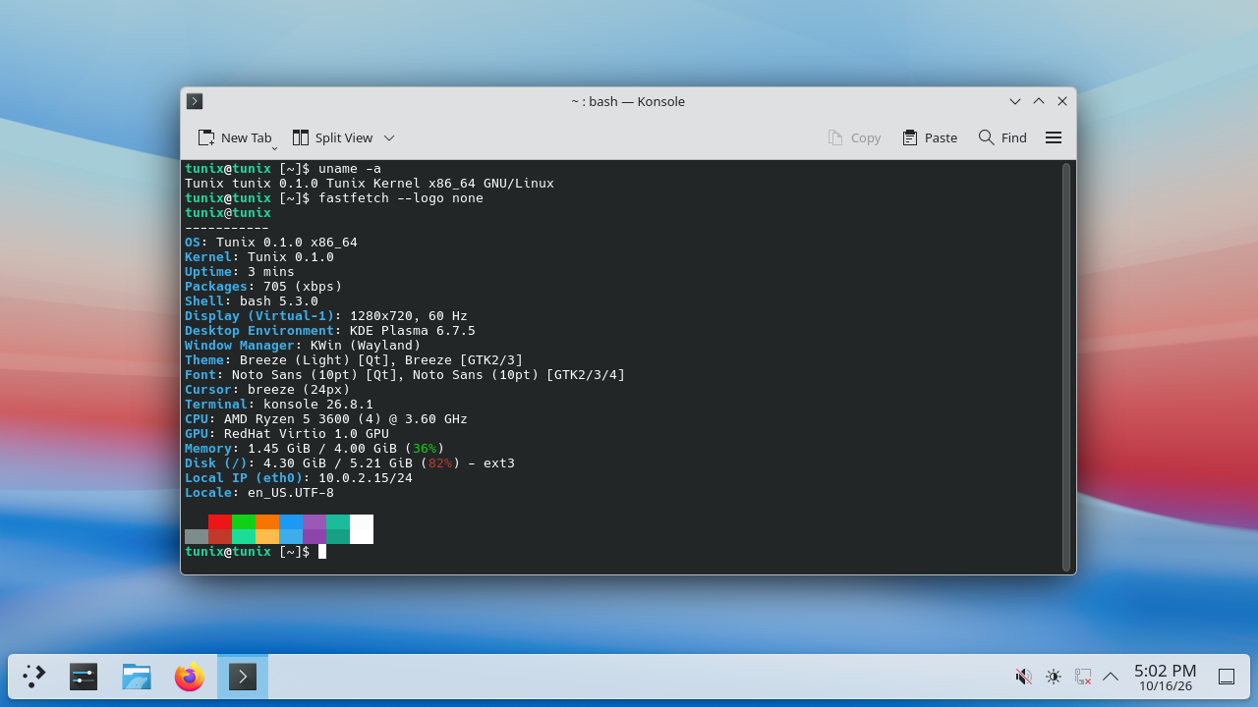Click the Split View toolbar button
1258x707 pixels.
(332, 137)
